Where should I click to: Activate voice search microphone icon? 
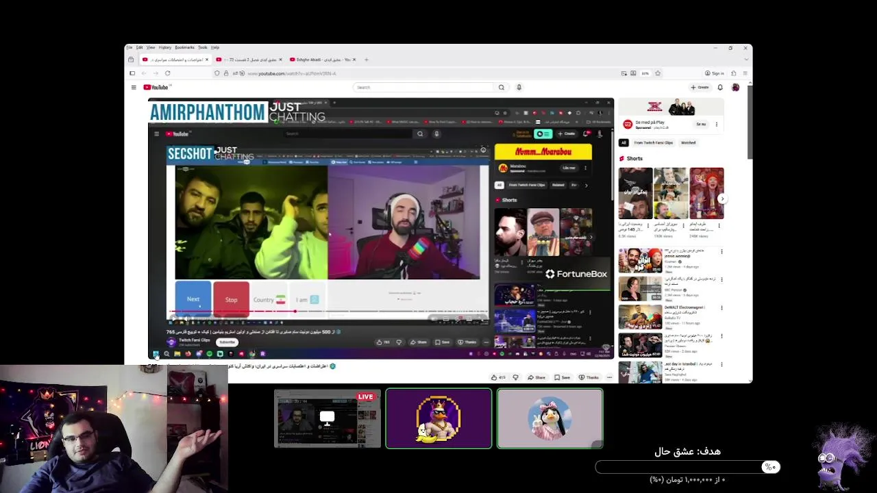519,87
